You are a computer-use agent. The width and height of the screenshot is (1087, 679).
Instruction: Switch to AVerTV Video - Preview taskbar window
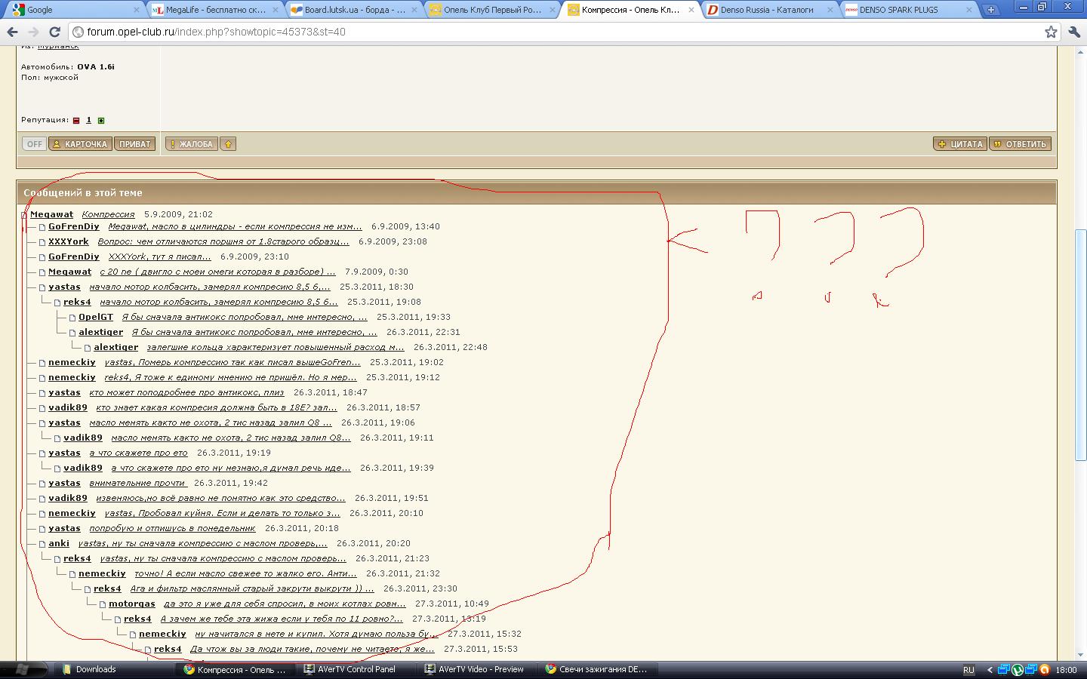[x=479, y=669]
